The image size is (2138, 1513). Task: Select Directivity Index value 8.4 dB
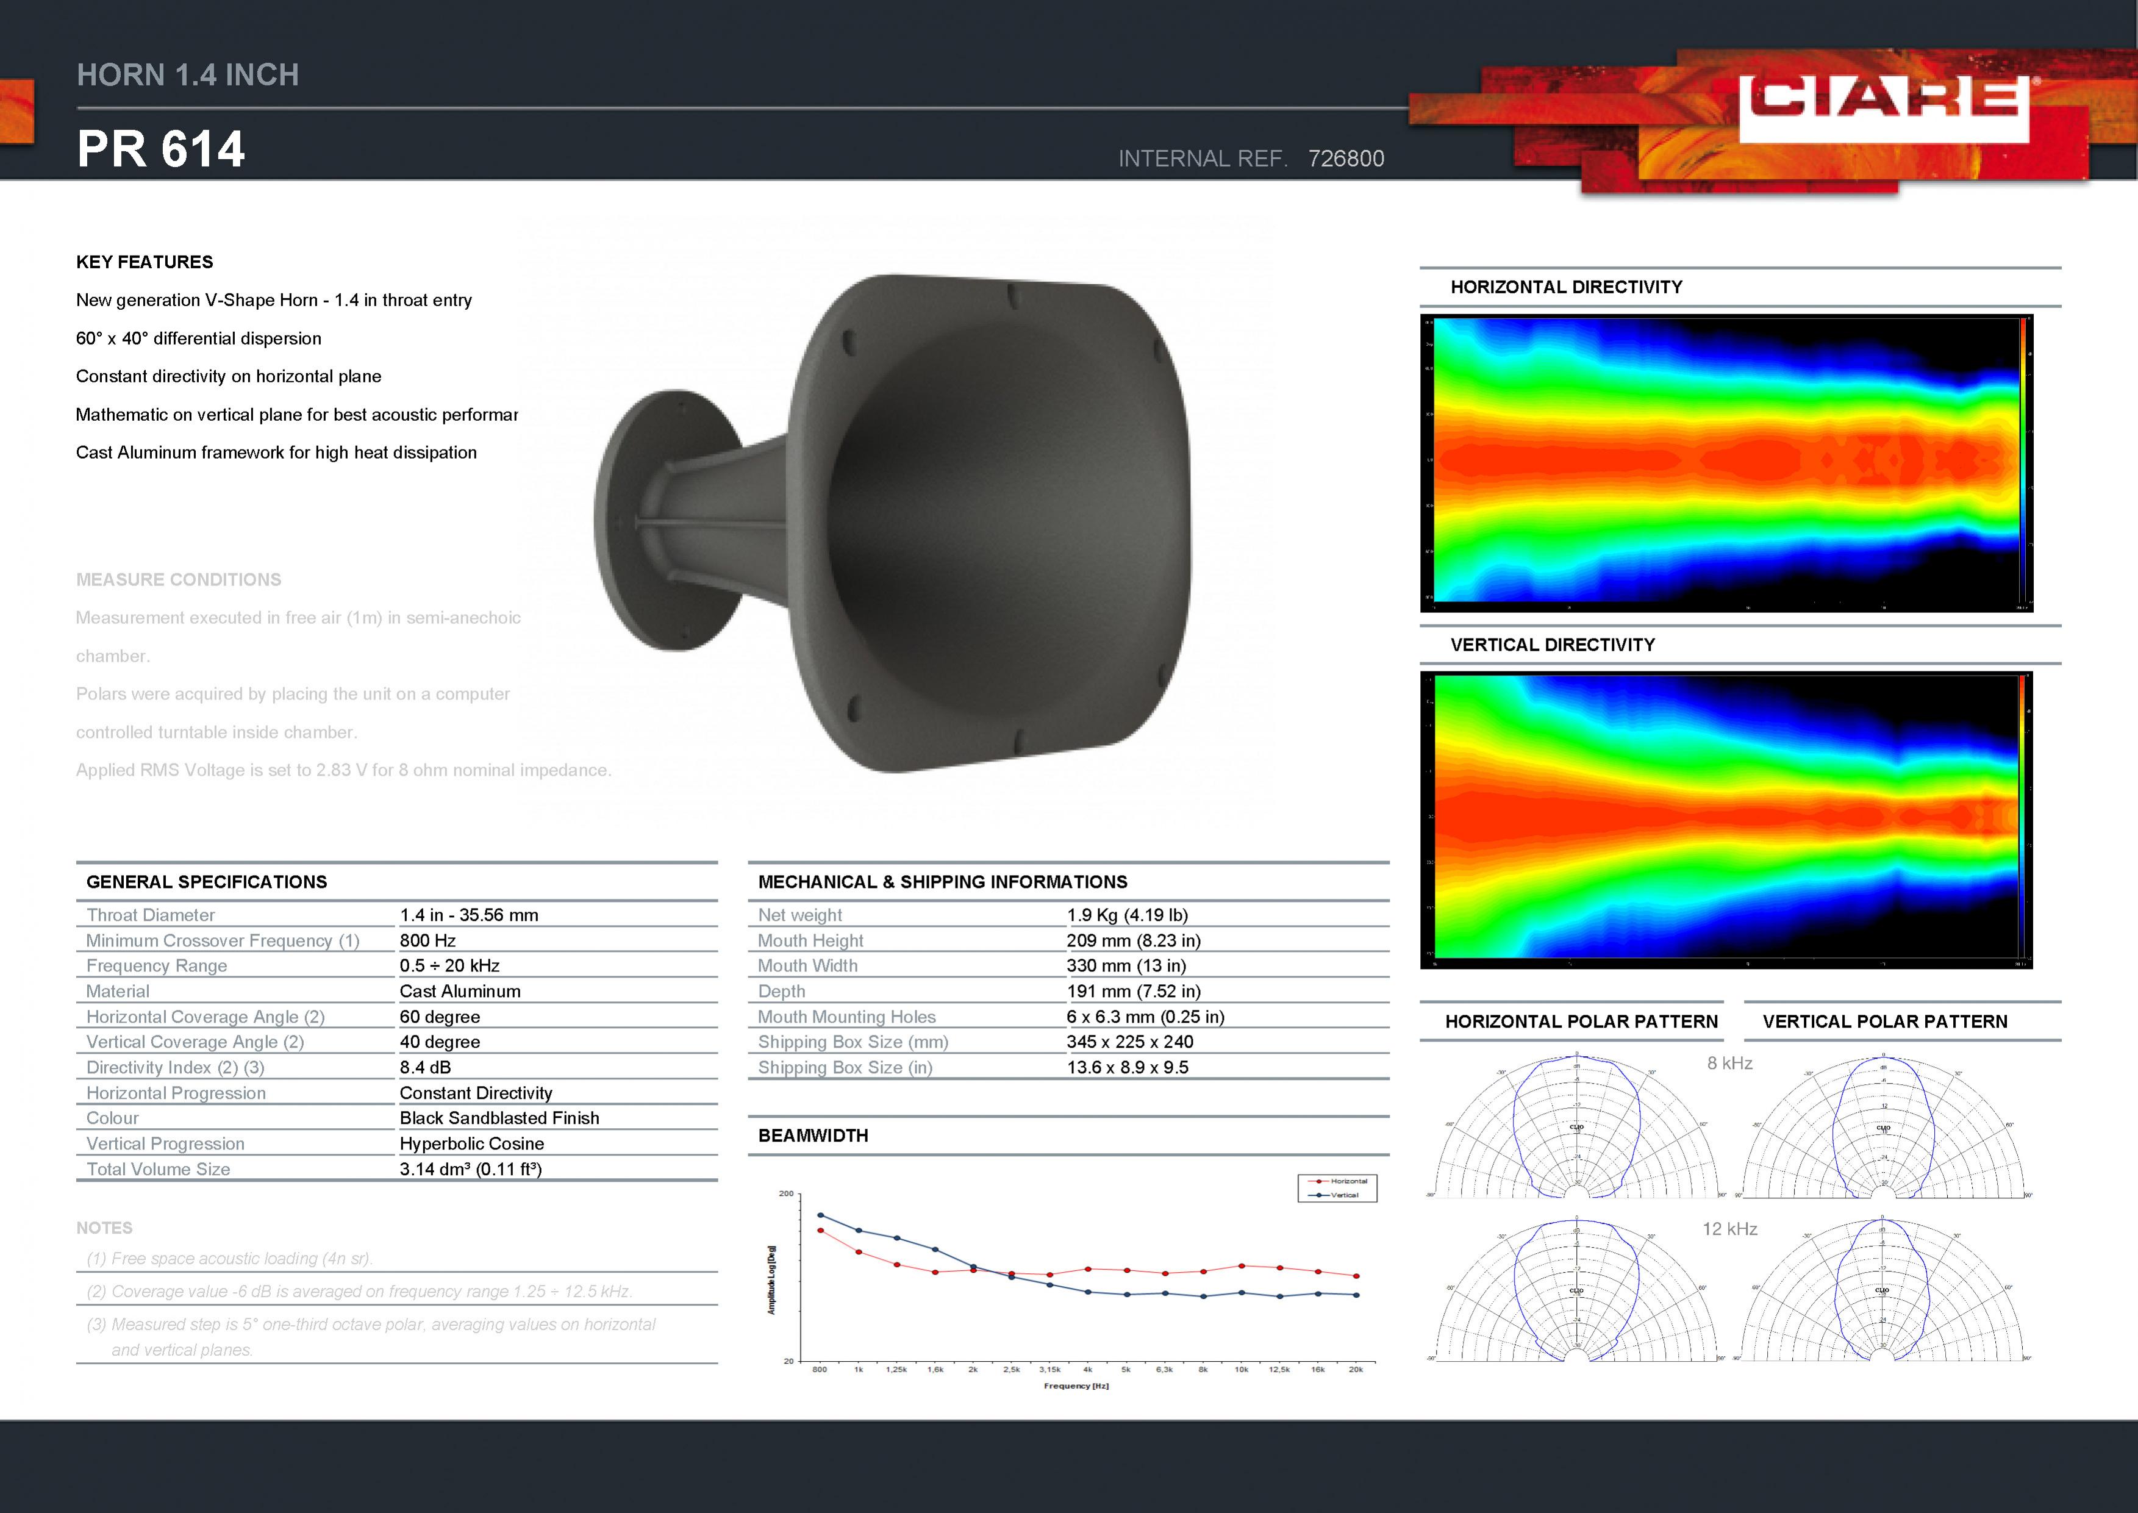tap(425, 1068)
